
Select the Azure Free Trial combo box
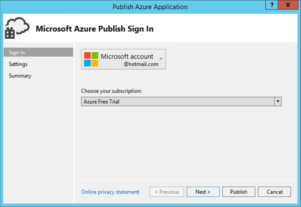click(181, 101)
